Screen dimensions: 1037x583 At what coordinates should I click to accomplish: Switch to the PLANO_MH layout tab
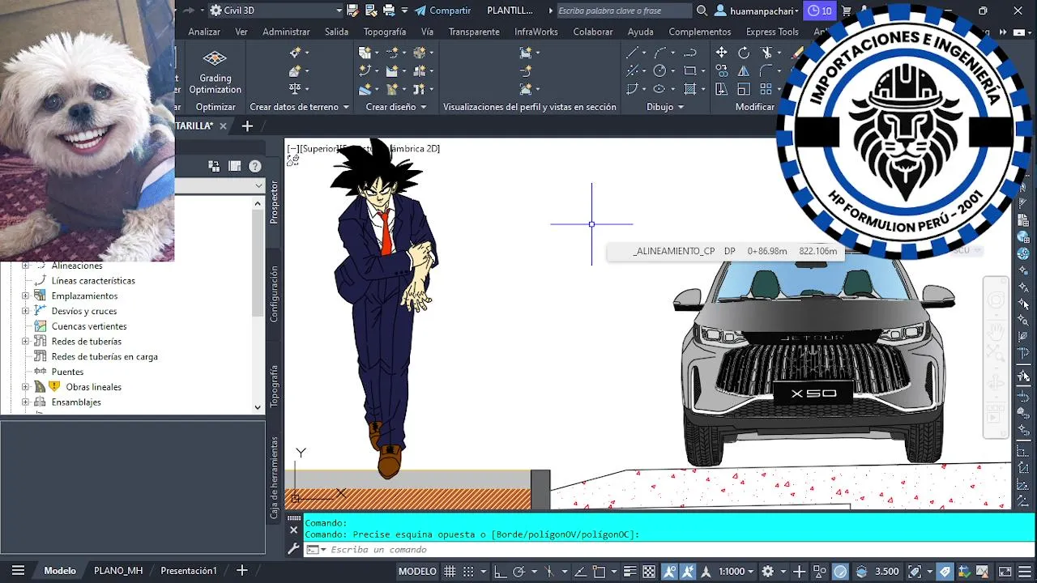click(x=118, y=570)
